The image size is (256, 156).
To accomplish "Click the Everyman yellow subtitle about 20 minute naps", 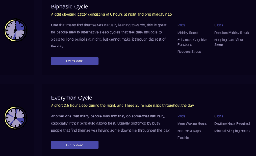I will (122, 106).
